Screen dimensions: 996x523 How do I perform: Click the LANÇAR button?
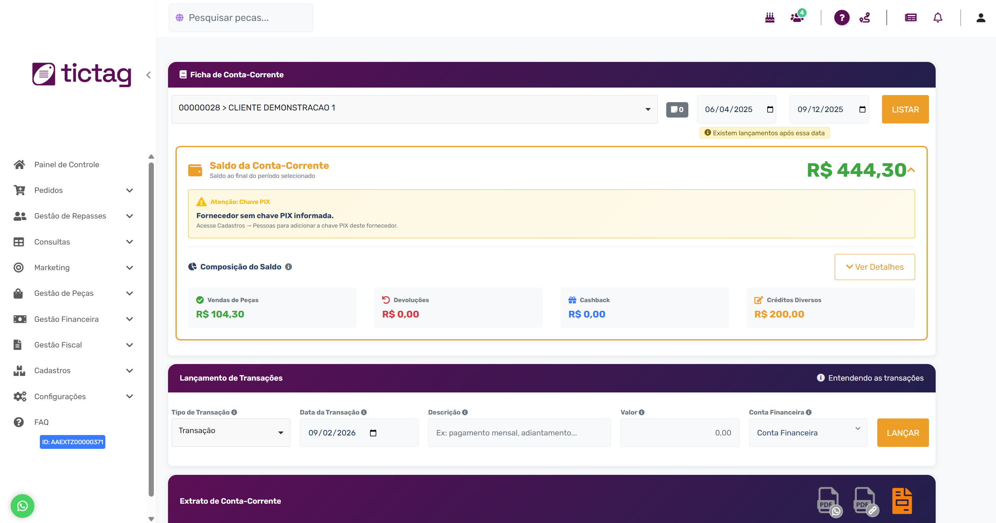click(x=903, y=433)
